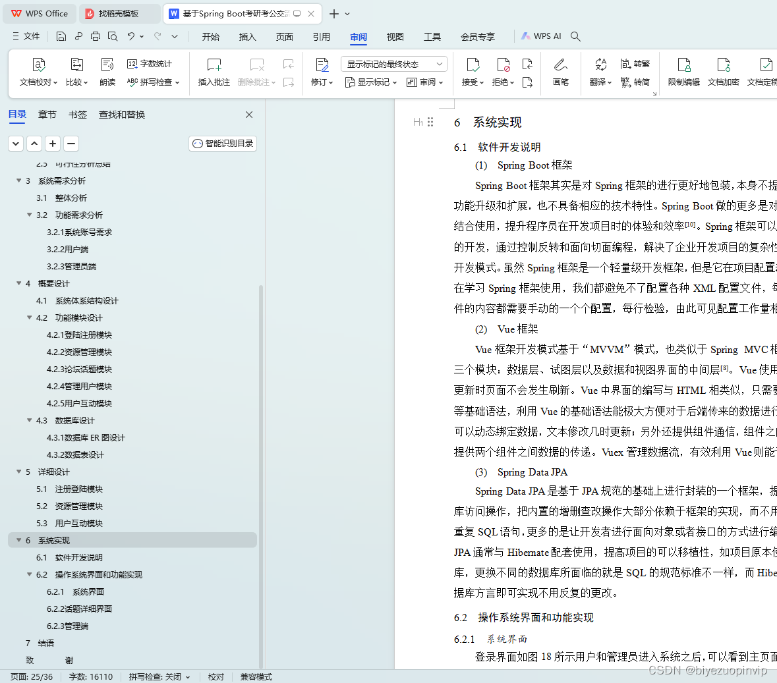Expand the 审阅 pane dropdown
Screen dimensions: 777x683
point(424,82)
